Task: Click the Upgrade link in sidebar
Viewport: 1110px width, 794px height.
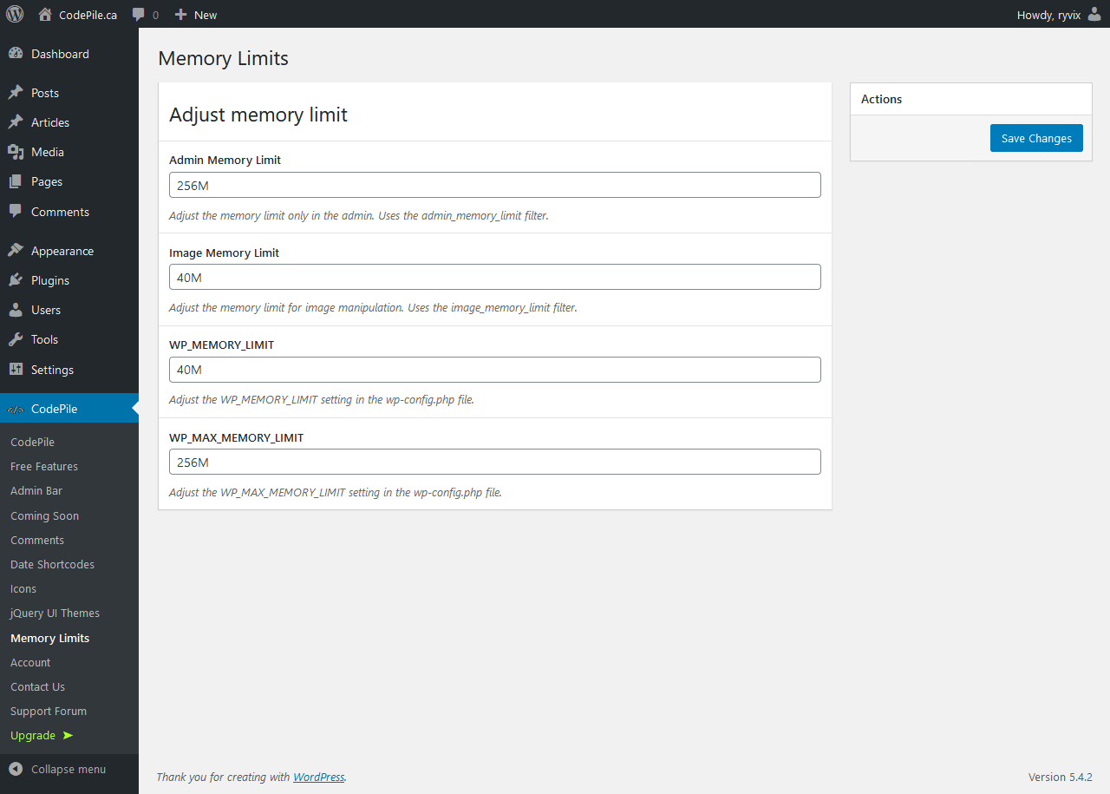Action: [x=33, y=735]
